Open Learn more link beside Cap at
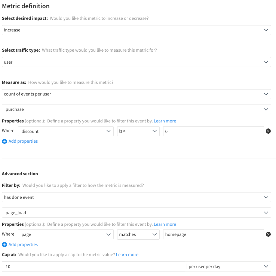The width and height of the screenshot is (276, 276). pos(127,255)
